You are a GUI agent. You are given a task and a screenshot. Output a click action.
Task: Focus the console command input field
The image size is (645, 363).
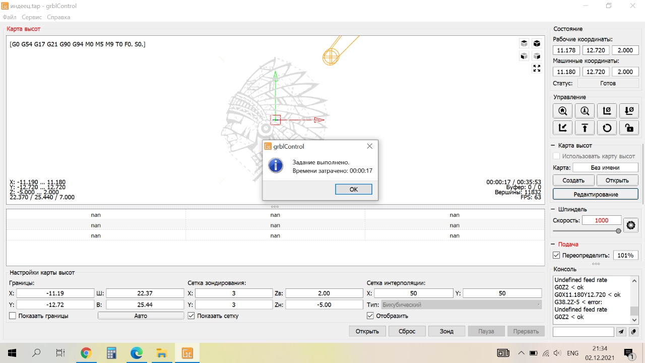584,332
